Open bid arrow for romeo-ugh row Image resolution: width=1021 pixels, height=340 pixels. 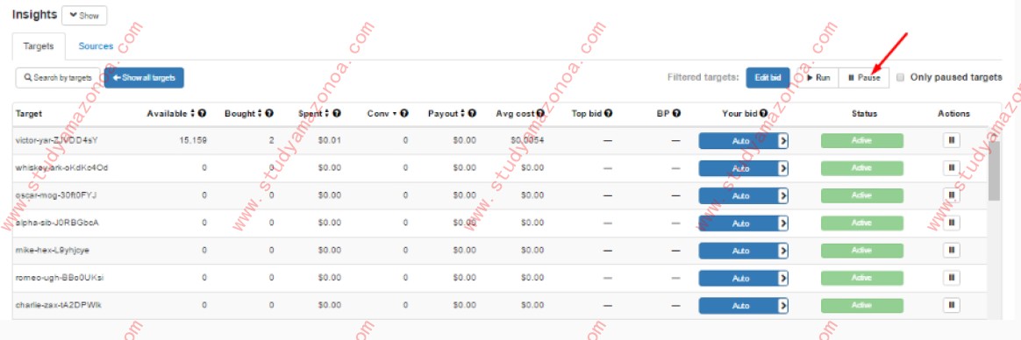coord(783,278)
